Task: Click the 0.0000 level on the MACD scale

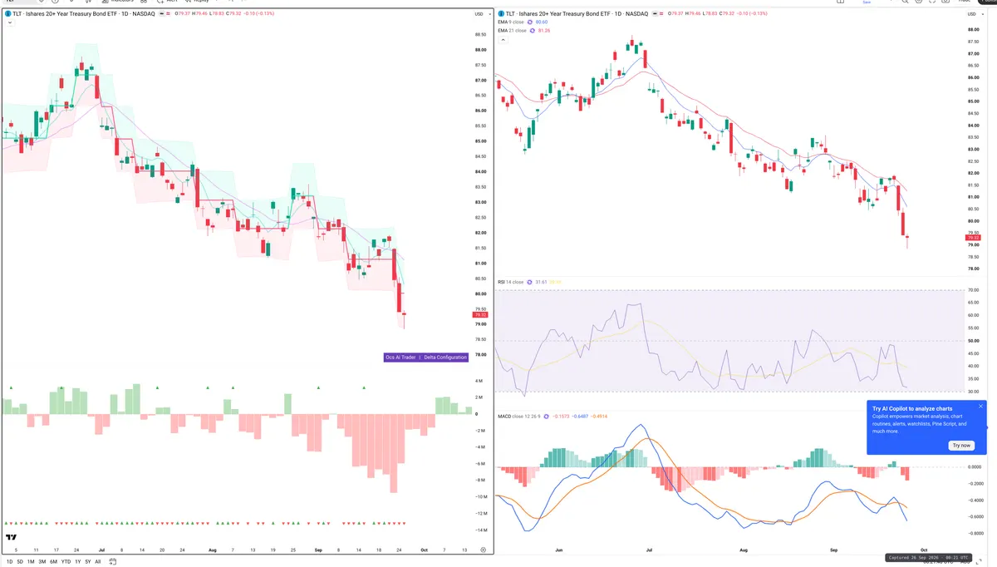Action: pos(975,466)
